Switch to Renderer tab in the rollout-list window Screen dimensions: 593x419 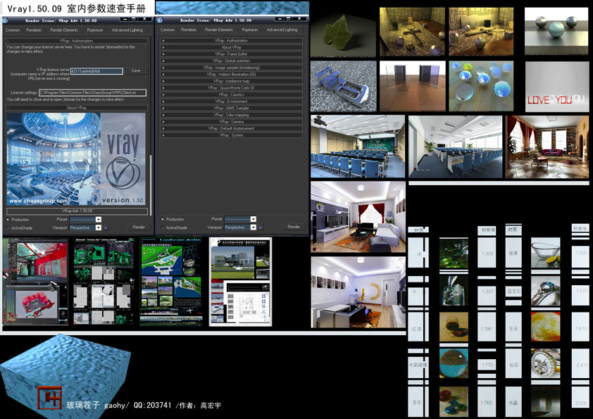click(188, 30)
